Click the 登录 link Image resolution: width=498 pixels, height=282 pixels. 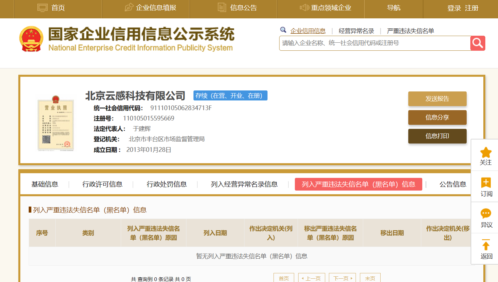[454, 8]
